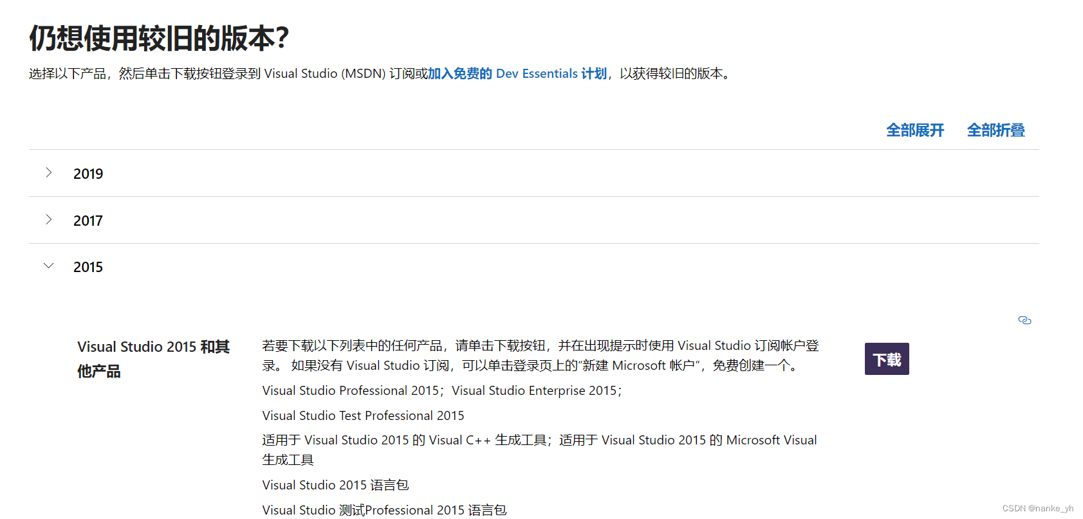This screenshot has width=1083, height=519.
Task: Click the 全部展开 link
Action: (x=914, y=131)
